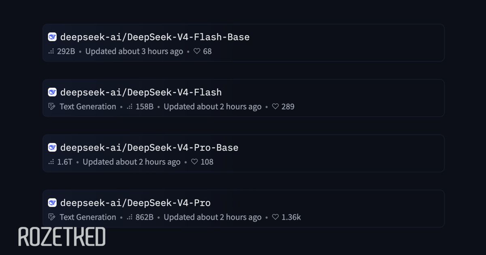Image resolution: width=486 pixels, height=255 pixels.
Task: Click DeepSeek logo icon beside DeepSeek-V4-Pro-Base
Action: (52, 147)
